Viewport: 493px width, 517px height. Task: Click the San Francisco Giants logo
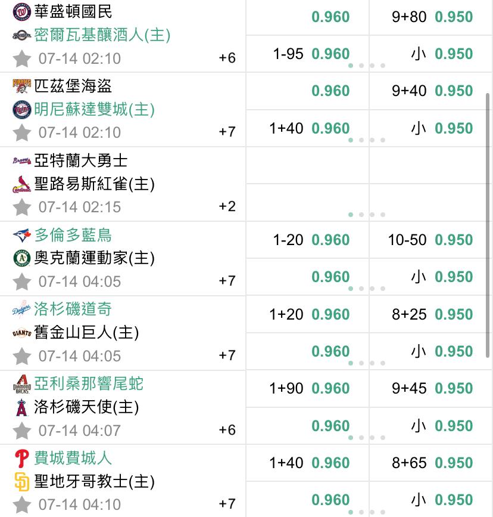22,333
